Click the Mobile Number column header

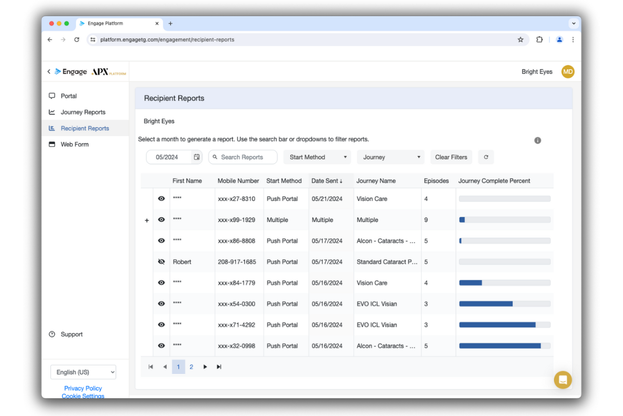click(238, 181)
